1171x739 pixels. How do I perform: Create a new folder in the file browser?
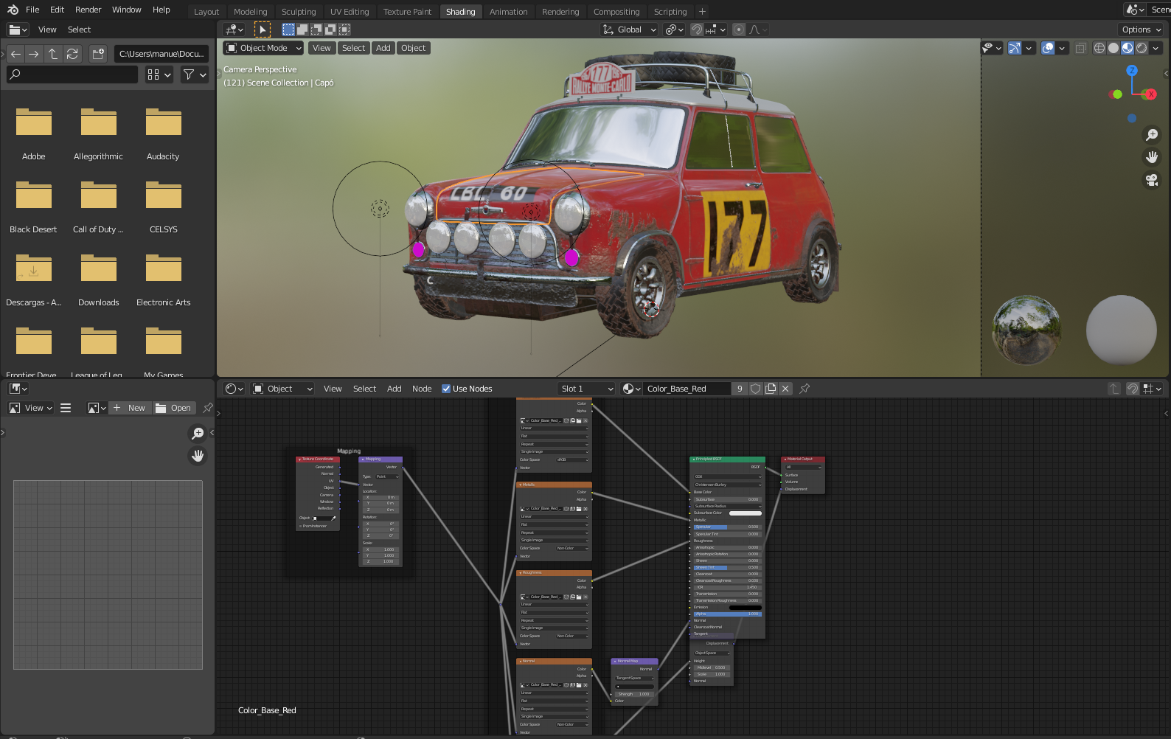[98, 54]
